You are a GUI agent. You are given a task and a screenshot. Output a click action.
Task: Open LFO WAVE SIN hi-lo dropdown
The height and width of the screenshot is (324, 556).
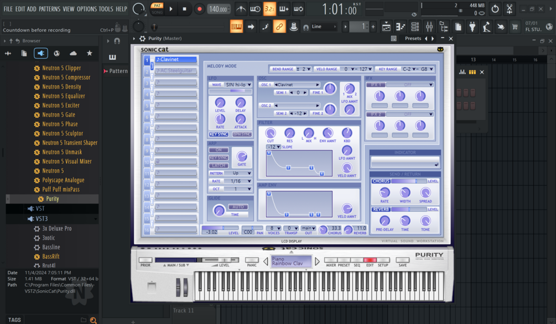point(238,85)
